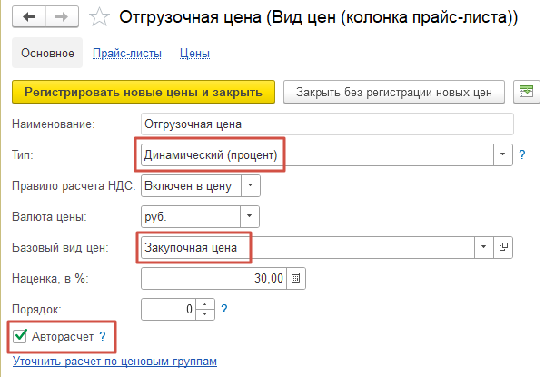Open Уточнить расчет по ценовым группам link
The image size is (555, 377).
coord(114,362)
